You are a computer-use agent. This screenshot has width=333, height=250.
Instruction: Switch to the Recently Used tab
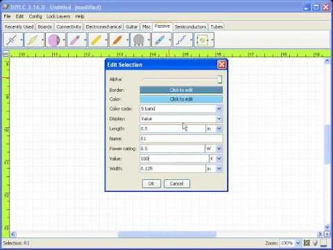pos(19,26)
